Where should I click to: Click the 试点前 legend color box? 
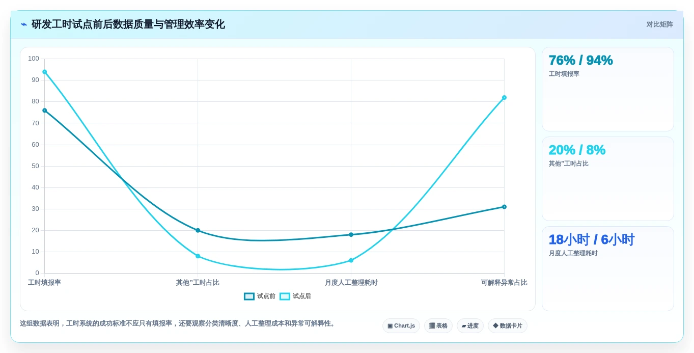(249, 296)
